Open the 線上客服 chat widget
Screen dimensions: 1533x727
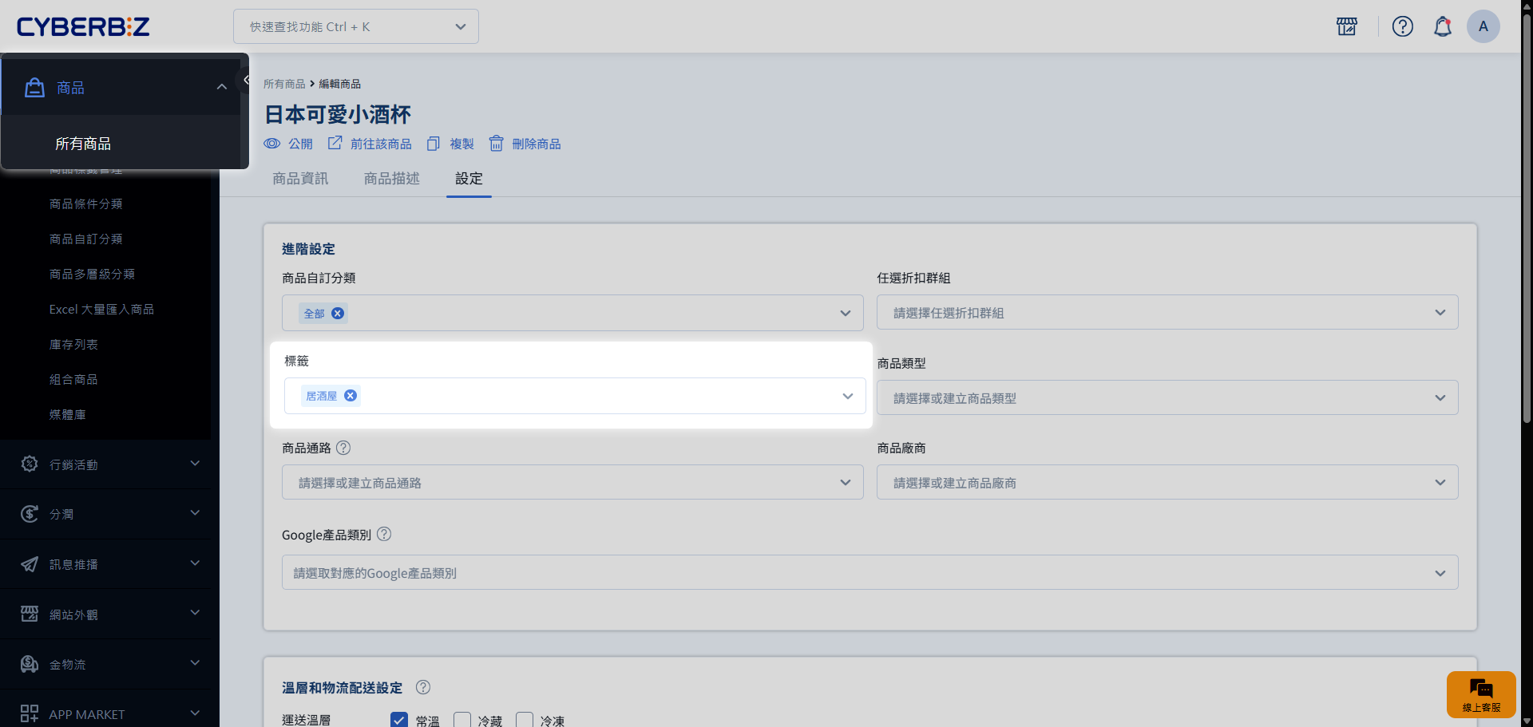coord(1480,693)
